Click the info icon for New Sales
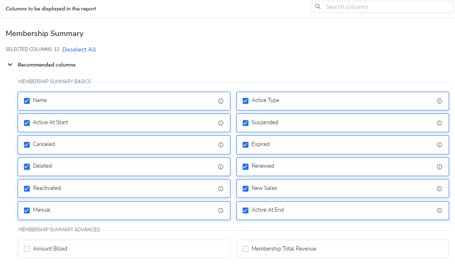The image size is (455, 269). click(439, 189)
